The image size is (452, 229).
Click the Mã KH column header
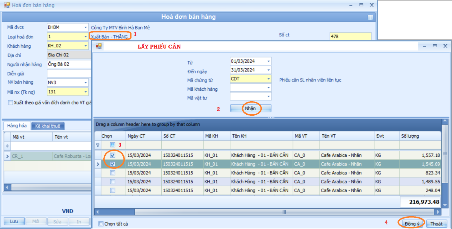coord(217,136)
